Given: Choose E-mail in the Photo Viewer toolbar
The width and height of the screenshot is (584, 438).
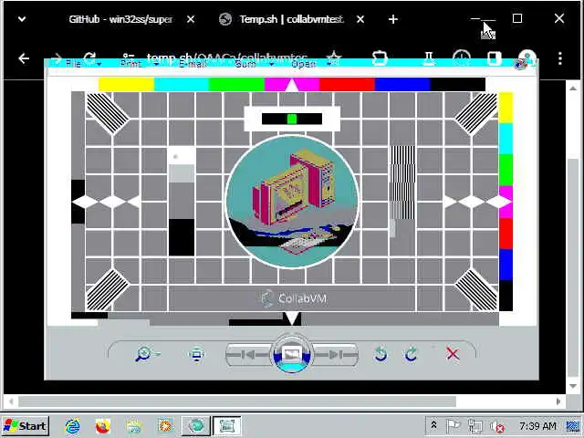Looking at the screenshot, I should pyautogui.click(x=193, y=64).
